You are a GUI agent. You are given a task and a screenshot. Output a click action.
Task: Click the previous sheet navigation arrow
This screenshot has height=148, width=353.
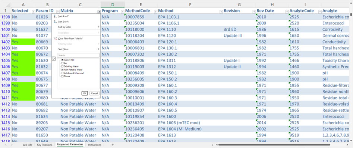(6, 145)
